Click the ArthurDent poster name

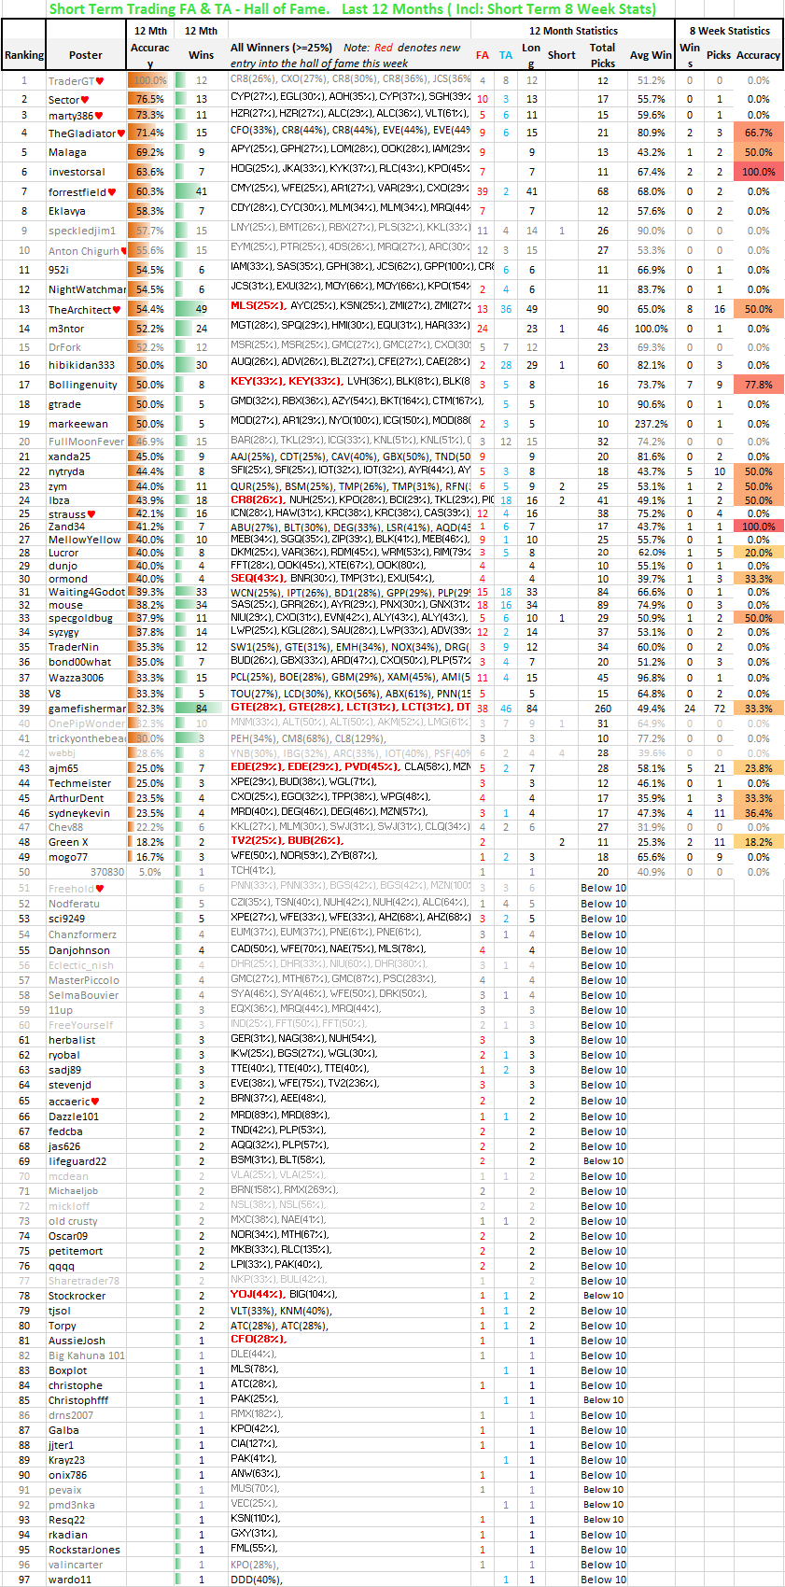pos(76,798)
